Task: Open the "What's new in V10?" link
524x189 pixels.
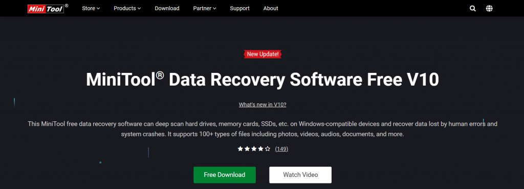Action: coord(263,104)
